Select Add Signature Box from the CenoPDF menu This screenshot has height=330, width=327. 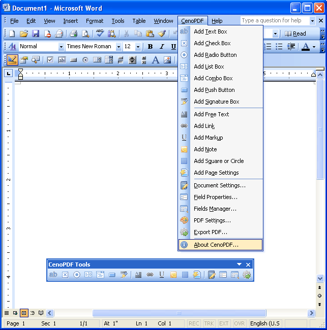tap(216, 102)
